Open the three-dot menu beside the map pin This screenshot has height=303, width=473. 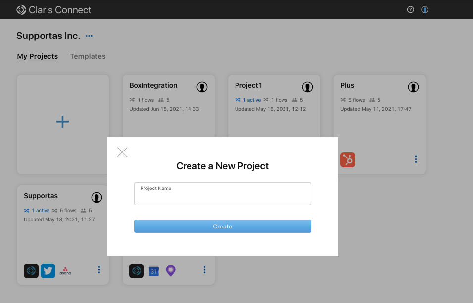204,270
